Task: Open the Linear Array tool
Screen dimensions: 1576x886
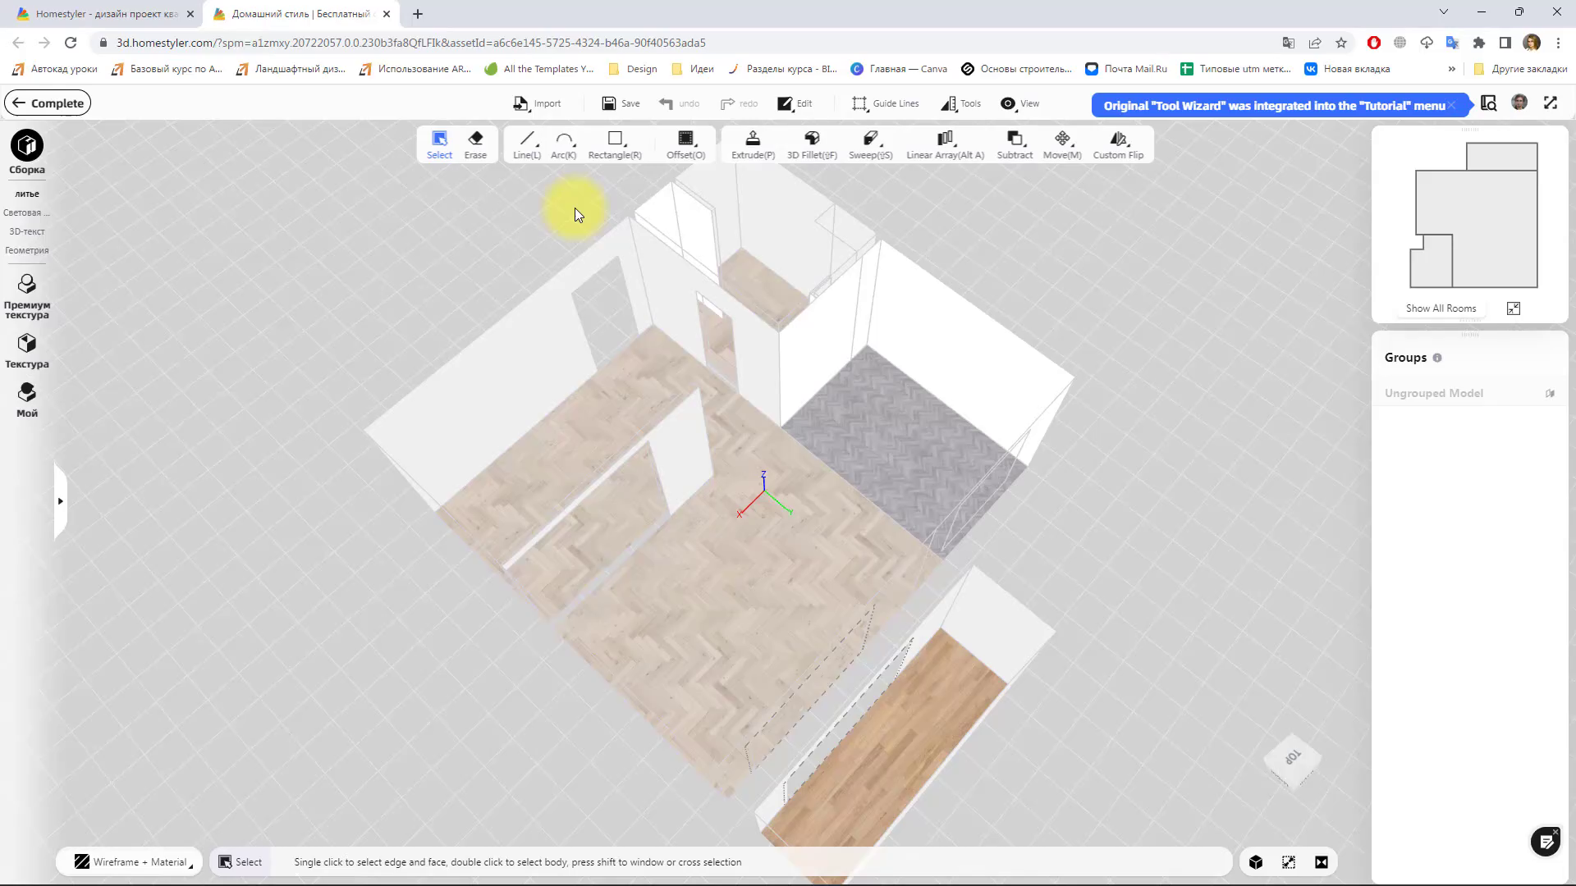Action: tap(945, 144)
